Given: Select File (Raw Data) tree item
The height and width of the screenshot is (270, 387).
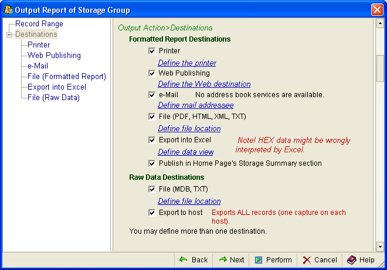Looking at the screenshot, I should pyautogui.click(x=53, y=98).
